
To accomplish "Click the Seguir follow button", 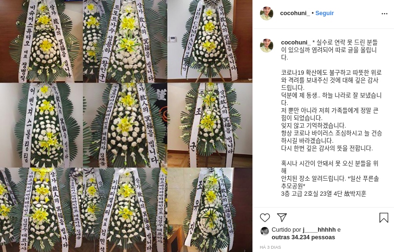I will (x=324, y=13).
